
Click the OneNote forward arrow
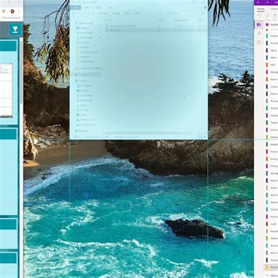[x=267, y=2]
